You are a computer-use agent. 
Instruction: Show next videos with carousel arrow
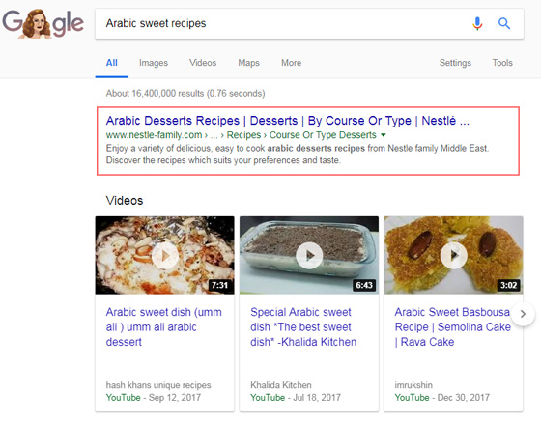click(x=523, y=314)
